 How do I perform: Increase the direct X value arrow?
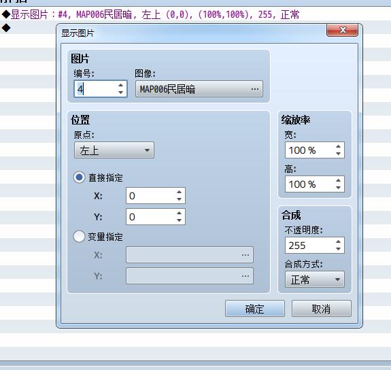coord(179,192)
